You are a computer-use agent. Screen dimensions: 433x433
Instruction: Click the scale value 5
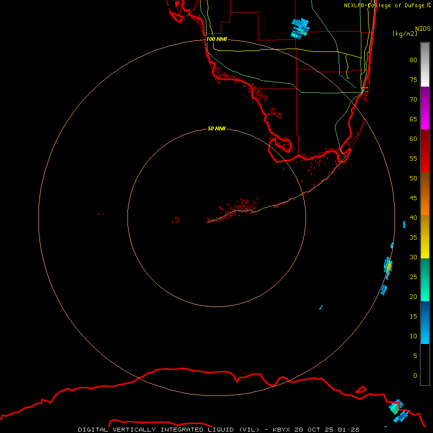(x=415, y=356)
